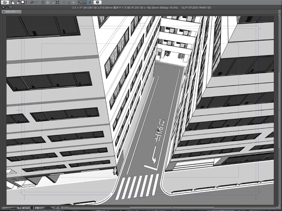Click the Deselect icon in toolbar
The height and width of the screenshot is (211, 282).
[64, 2]
